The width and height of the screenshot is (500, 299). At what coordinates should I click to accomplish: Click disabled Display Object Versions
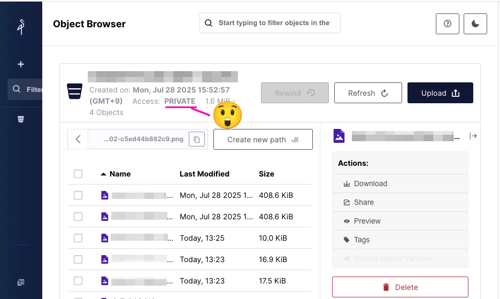(x=400, y=258)
